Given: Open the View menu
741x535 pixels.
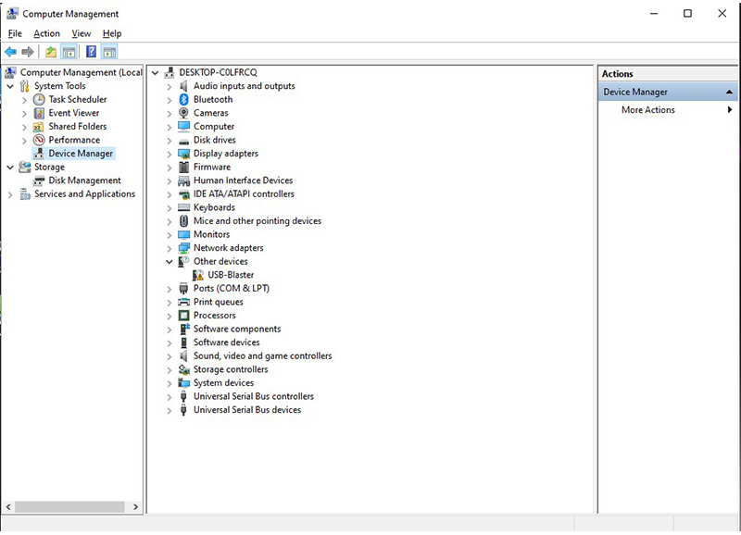Looking at the screenshot, I should pos(82,33).
